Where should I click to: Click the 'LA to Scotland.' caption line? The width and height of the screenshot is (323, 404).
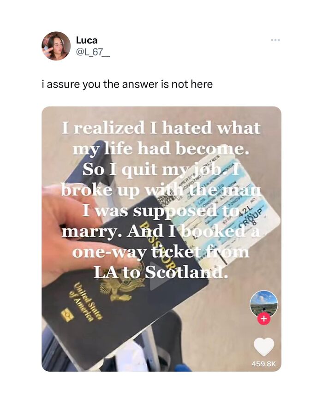tap(161, 272)
